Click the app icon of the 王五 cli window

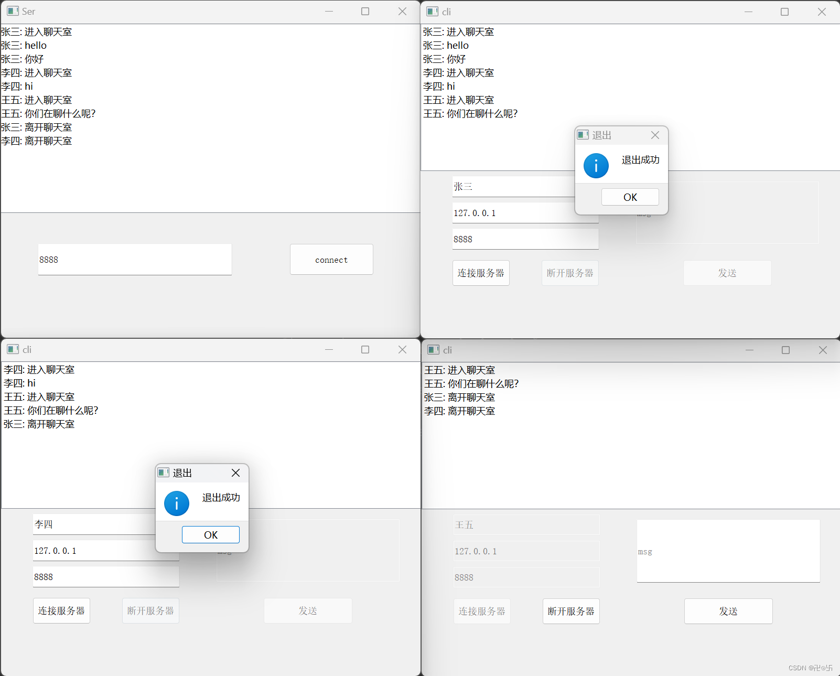click(434, 350)
